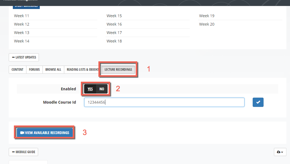This screenshot has width=290, height=164.
Task: Click View Available Recordings button
Action: 45,133
